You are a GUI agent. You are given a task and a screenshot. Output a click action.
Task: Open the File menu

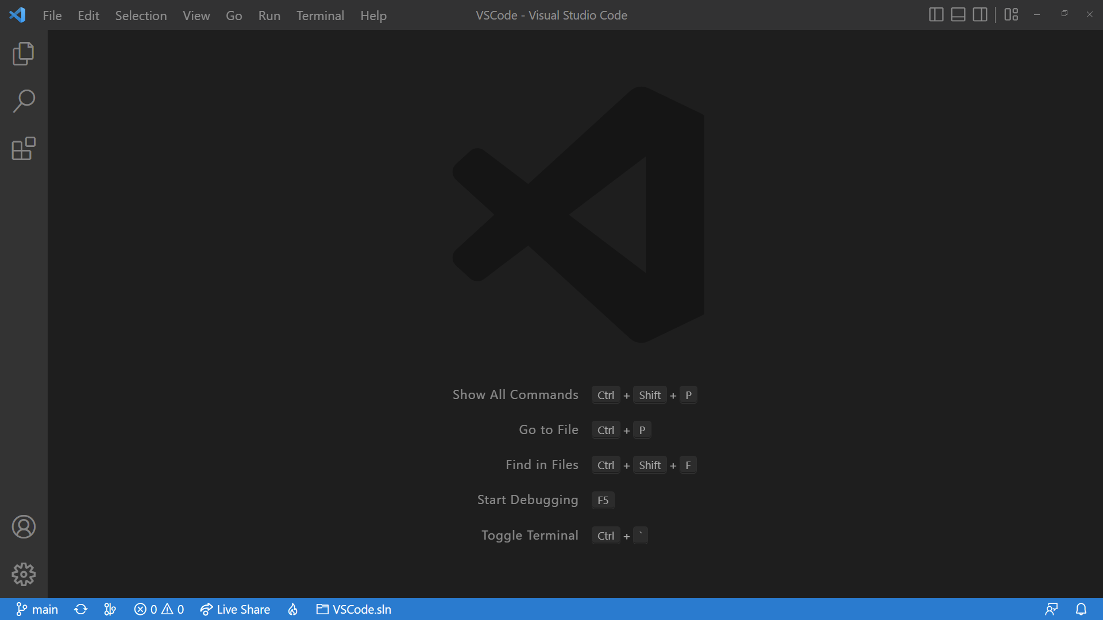52,15
